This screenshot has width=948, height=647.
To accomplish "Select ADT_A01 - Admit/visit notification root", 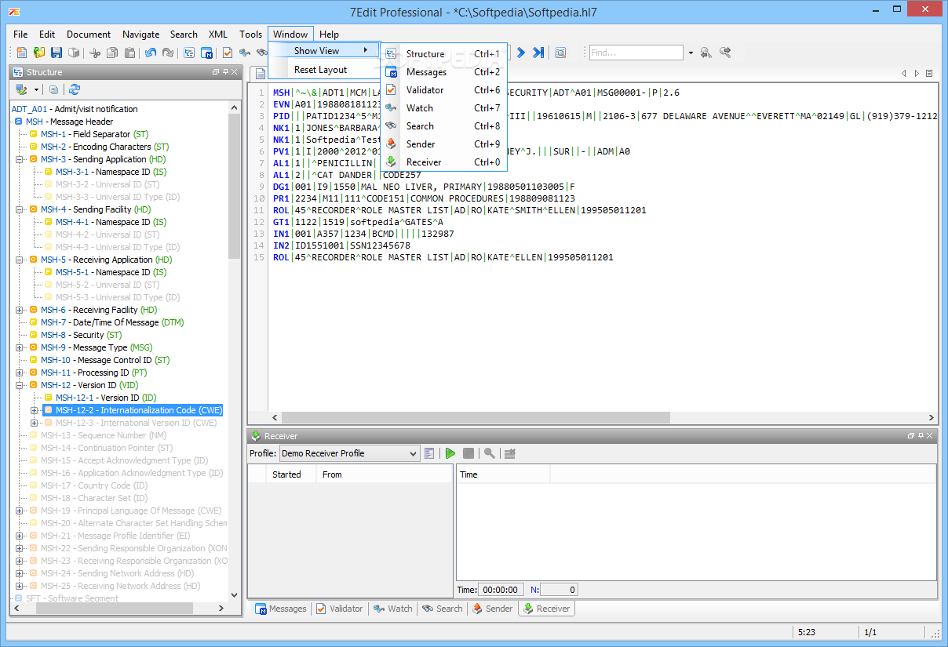I will click(75, 109).
